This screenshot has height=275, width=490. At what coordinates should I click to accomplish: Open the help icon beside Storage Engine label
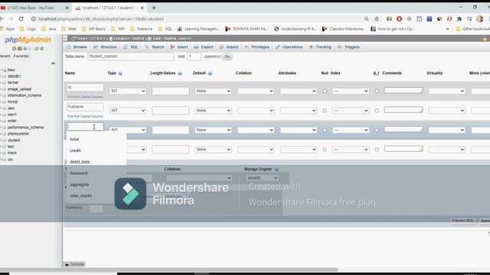(276, 170)
